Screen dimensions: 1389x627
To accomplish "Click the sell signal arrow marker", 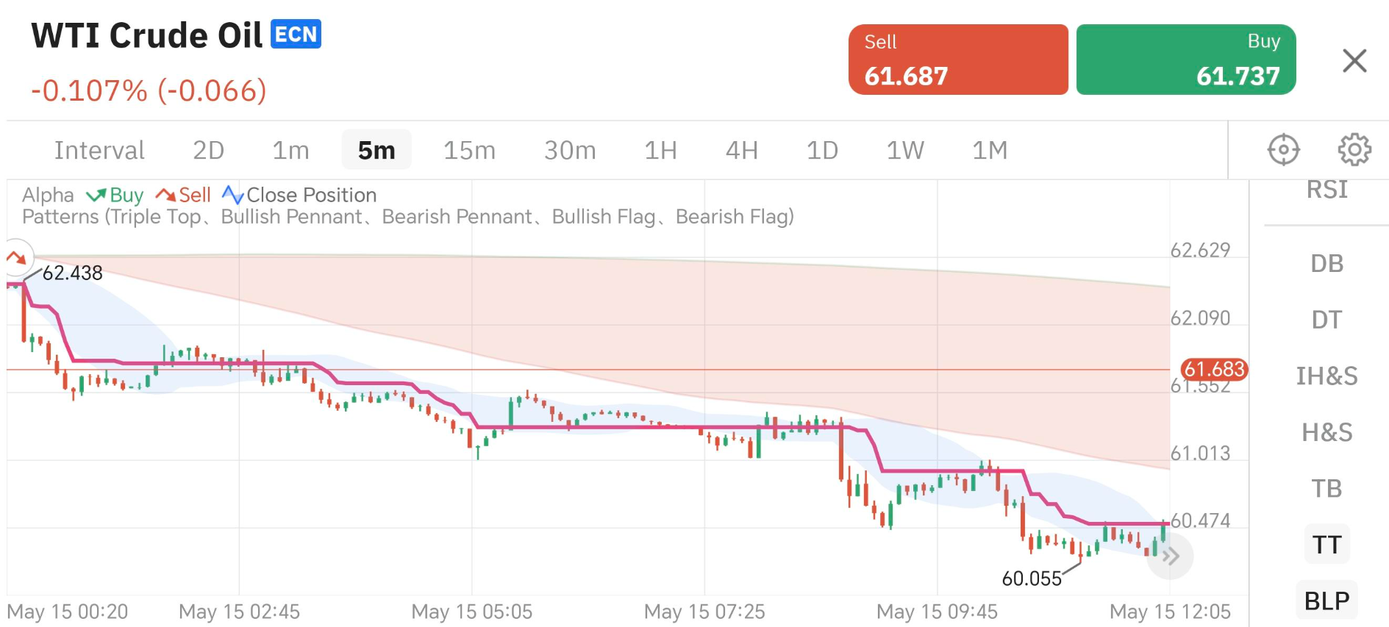I will 16,257.
